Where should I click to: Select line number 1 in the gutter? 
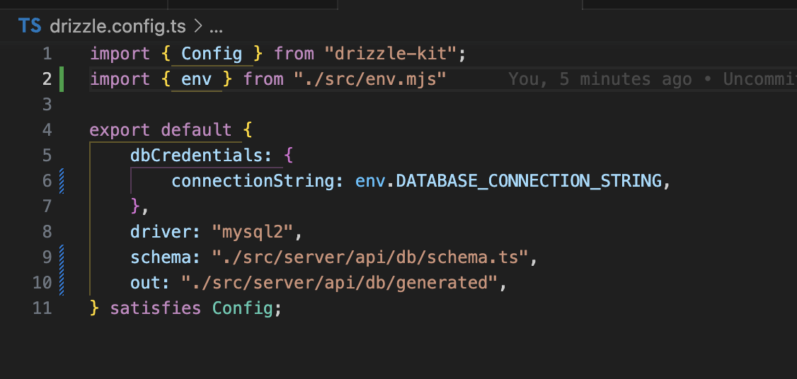point(47,54)
